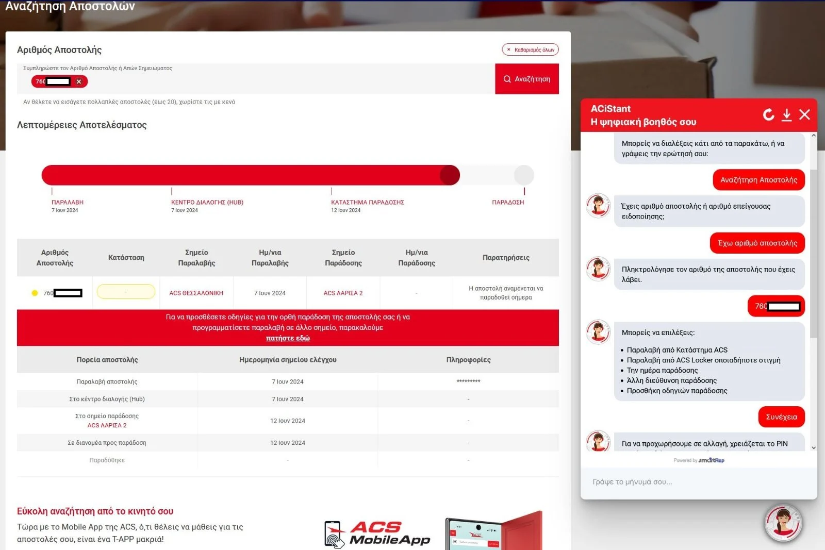Click ACS ΘΕΣΣΑΛΟΝΙΚΗ pickup point link
Viewport: 825px width, 550px height.
tap(196, 293)
